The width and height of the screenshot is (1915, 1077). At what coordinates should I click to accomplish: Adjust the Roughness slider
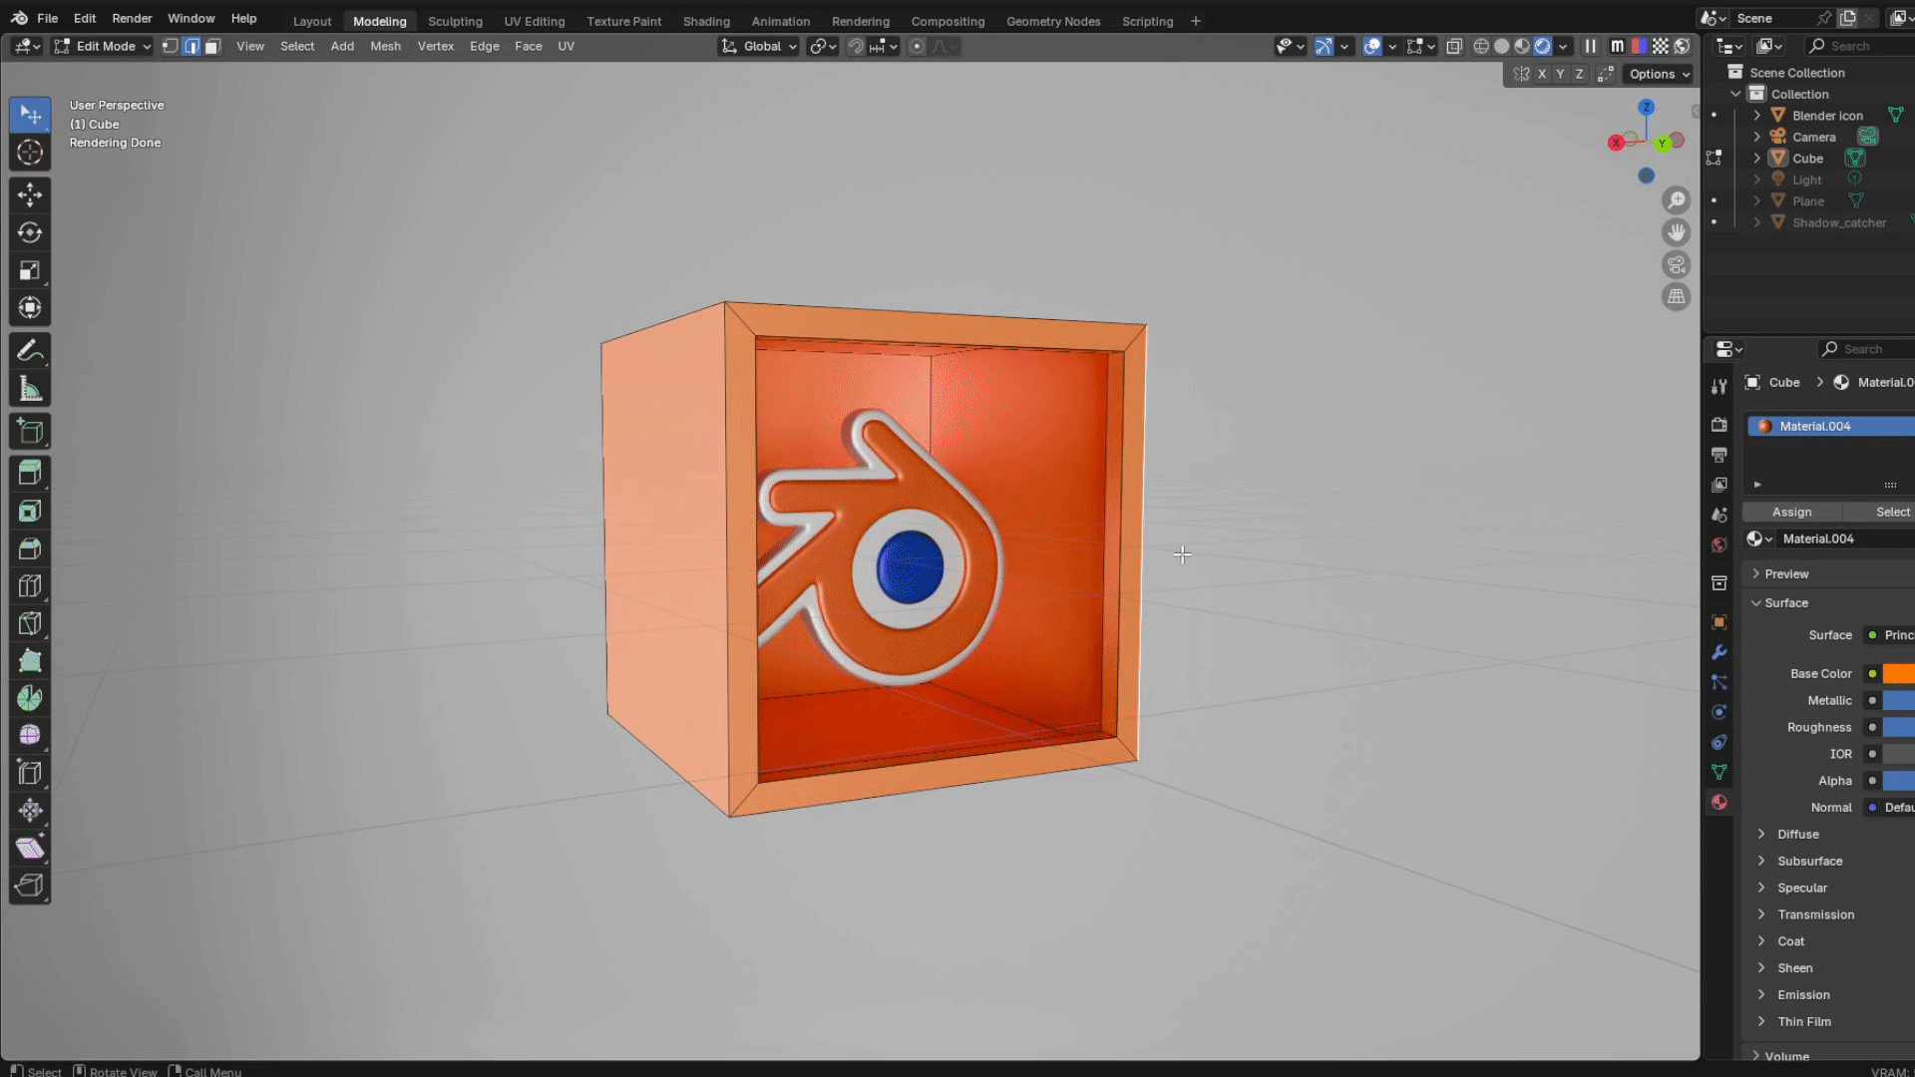click(1899, 727)
